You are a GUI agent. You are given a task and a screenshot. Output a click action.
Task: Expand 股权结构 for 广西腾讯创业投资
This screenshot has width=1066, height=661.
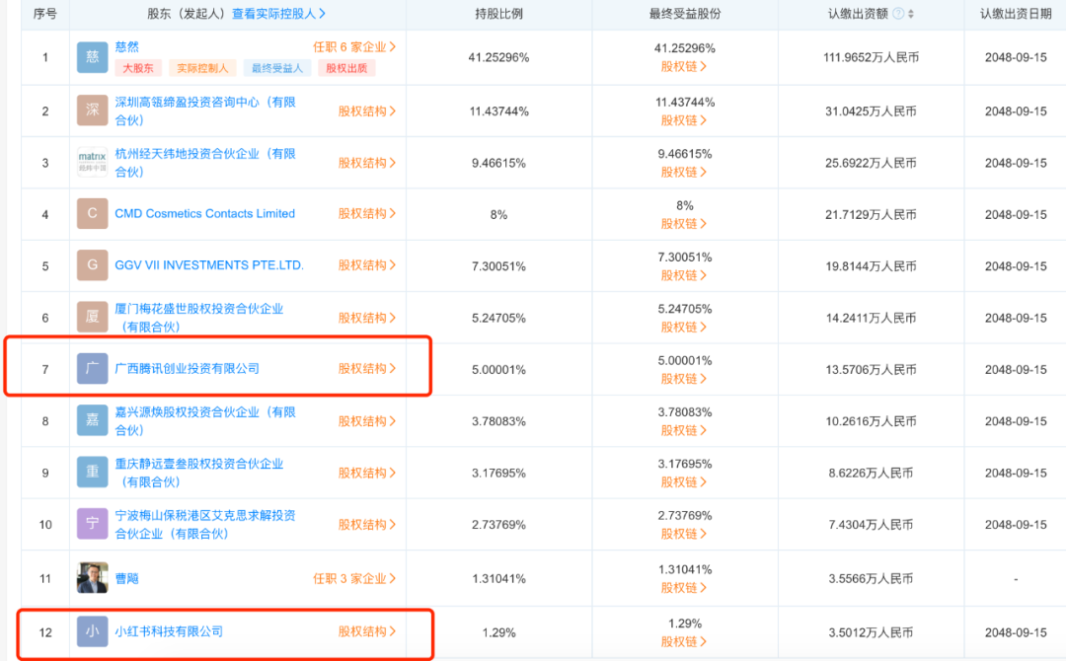point(367,368)
